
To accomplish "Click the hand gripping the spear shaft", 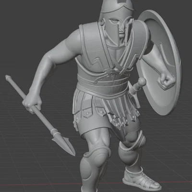I will pos(32,102).
